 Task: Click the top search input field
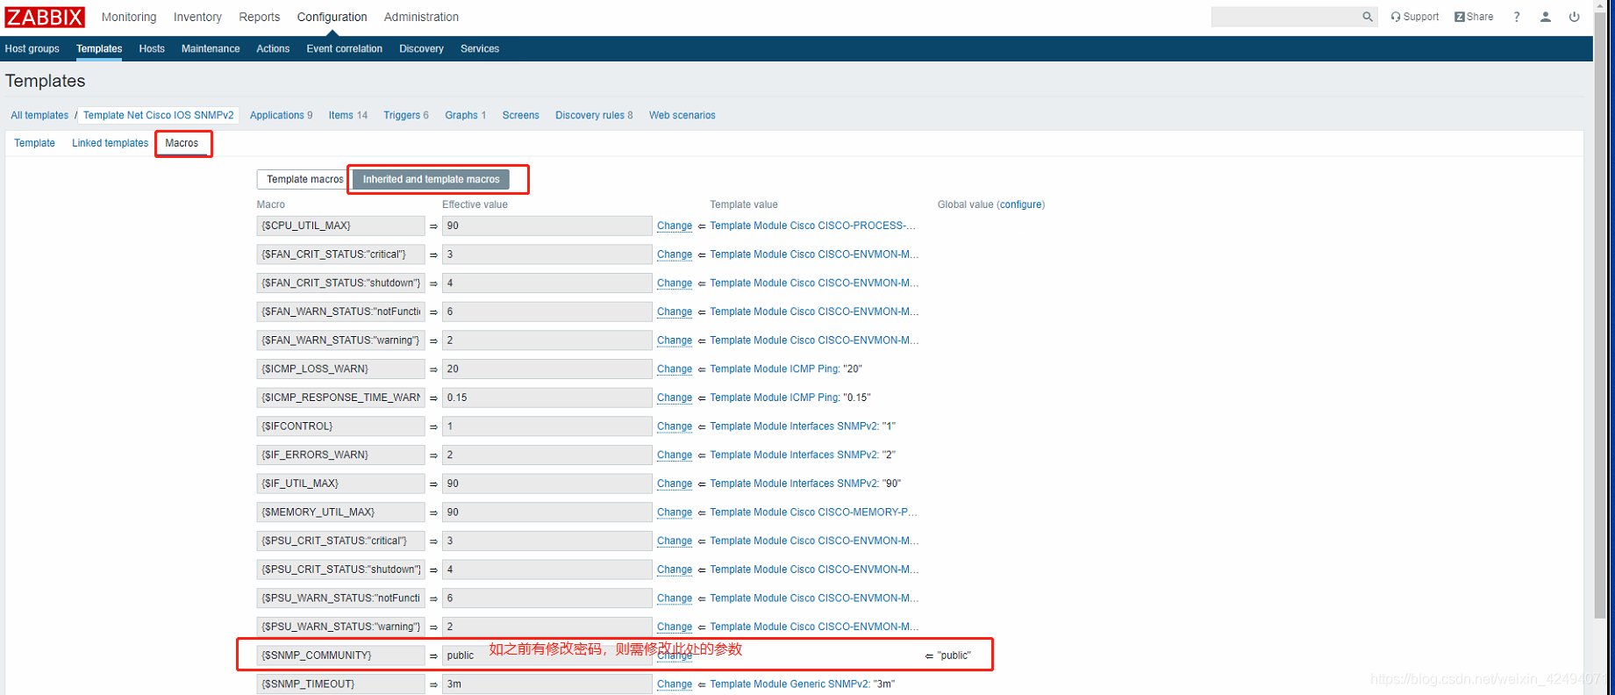[1285, 17]
